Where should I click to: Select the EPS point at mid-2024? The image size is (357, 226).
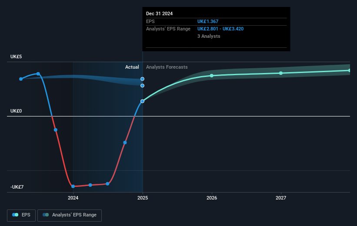coord(107,184)
